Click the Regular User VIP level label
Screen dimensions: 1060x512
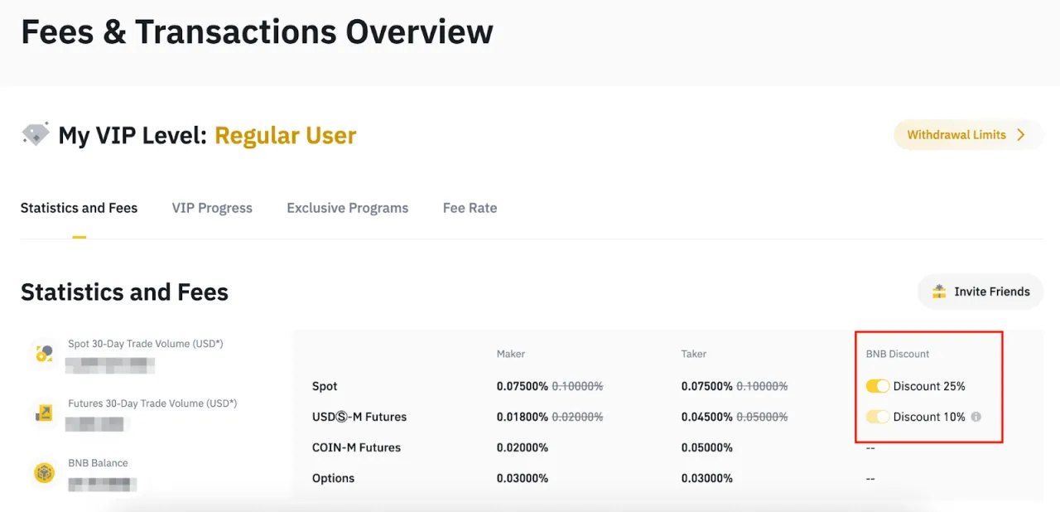click(285, 135)
